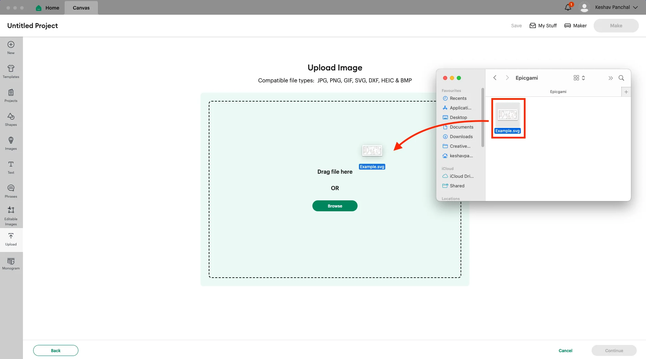
Task: Open the Images library
Action: tap(11, 143)
